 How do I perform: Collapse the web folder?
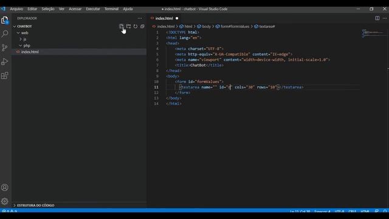coord(18,33)
